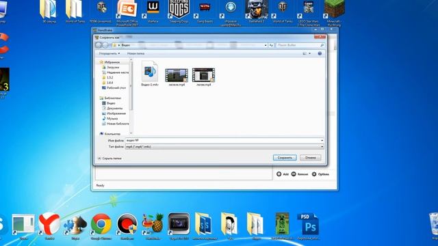Click Add in the HandBrake window
Viewport: 438px width, 246px height.
pos(283,174)
